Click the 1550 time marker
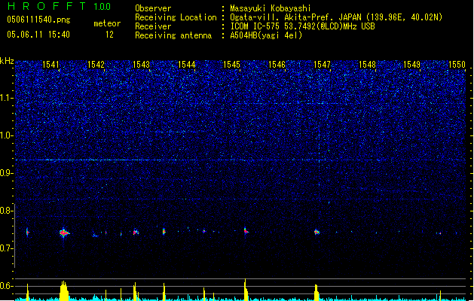 coord(457,65)
